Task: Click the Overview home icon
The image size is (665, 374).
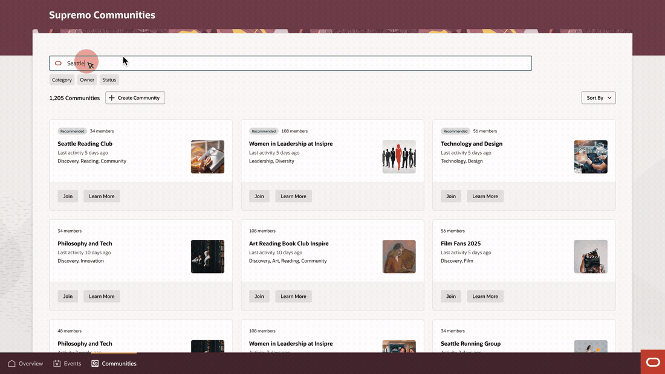Action: 12,363
